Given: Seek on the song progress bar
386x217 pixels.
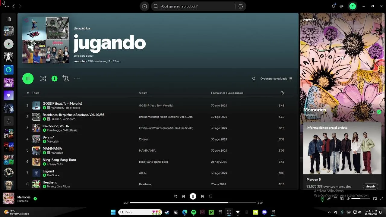Looking at the screenshot, I should pyautogui.click(x=193, y=203).
